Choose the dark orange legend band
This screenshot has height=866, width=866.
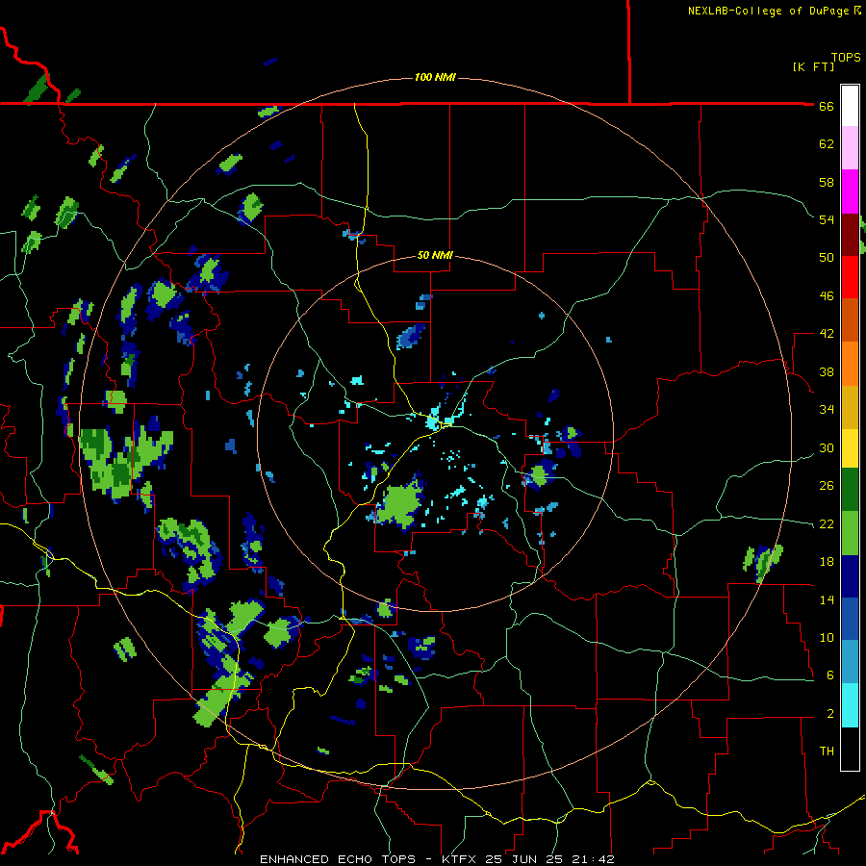click(x=850, y=320)
